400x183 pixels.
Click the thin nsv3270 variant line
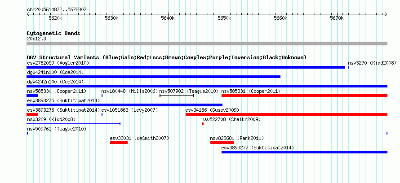tap(368, 67)
